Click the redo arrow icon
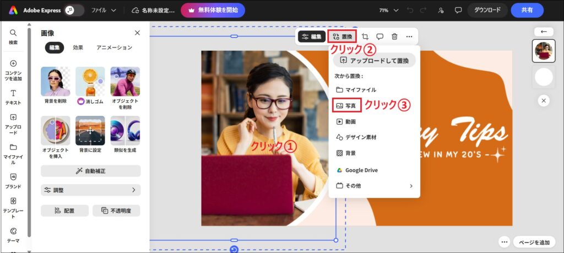Image resolution: width=564 pixels, height=253 pixels. pos(424,10)
